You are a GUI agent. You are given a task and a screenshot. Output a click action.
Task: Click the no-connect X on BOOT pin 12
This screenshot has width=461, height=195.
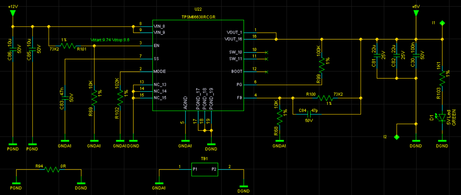(x=267, y=72)
